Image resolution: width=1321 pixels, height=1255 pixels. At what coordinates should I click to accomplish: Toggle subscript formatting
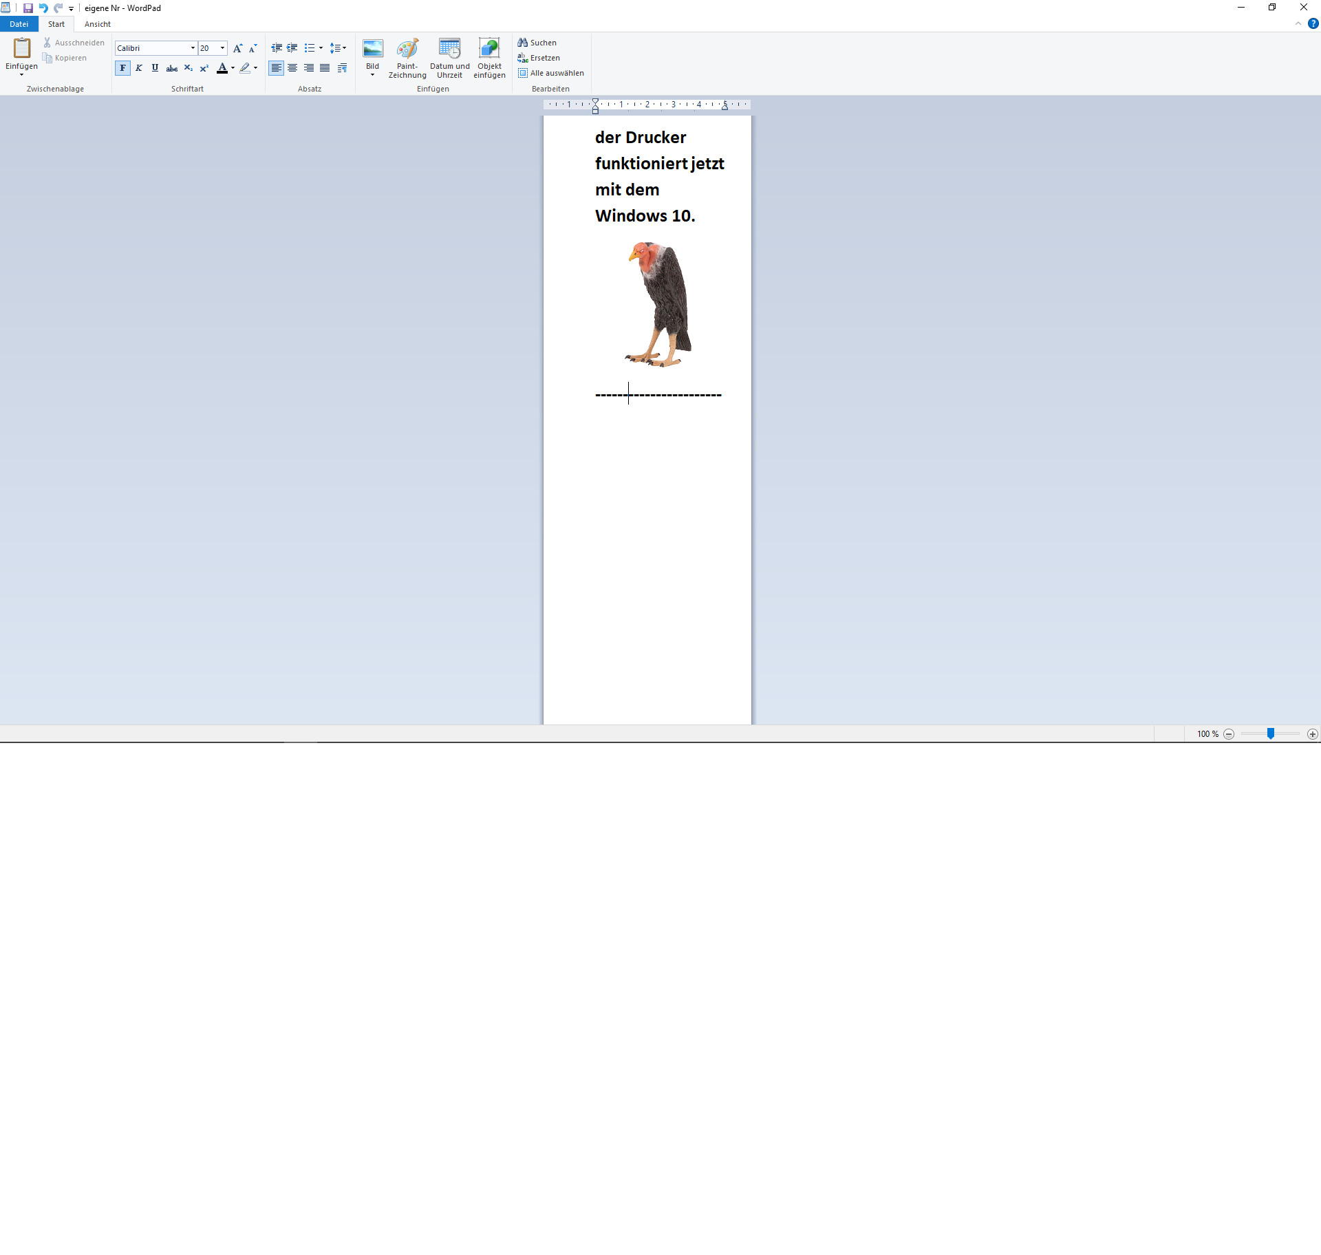[188, 68]
